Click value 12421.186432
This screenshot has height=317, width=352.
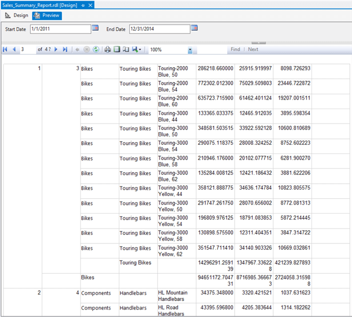255,173
